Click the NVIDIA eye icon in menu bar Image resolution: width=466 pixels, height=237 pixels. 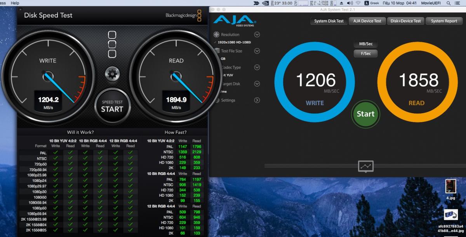[266, 3]
